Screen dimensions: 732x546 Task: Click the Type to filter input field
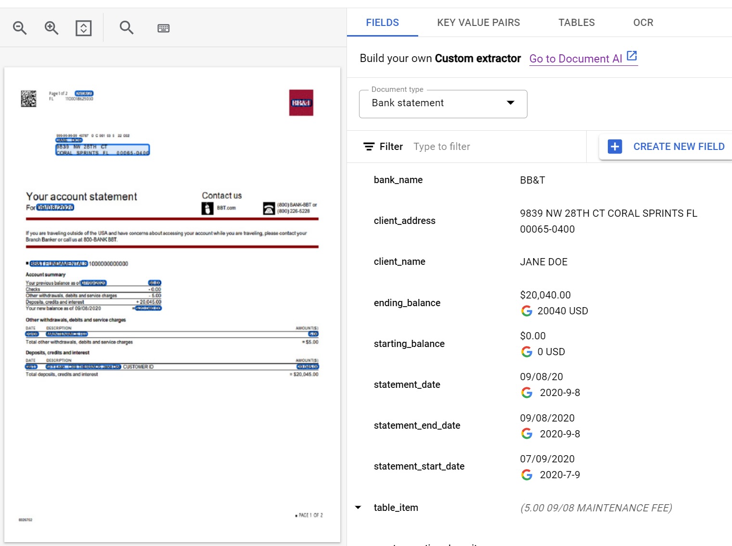[x=496, y=147]
